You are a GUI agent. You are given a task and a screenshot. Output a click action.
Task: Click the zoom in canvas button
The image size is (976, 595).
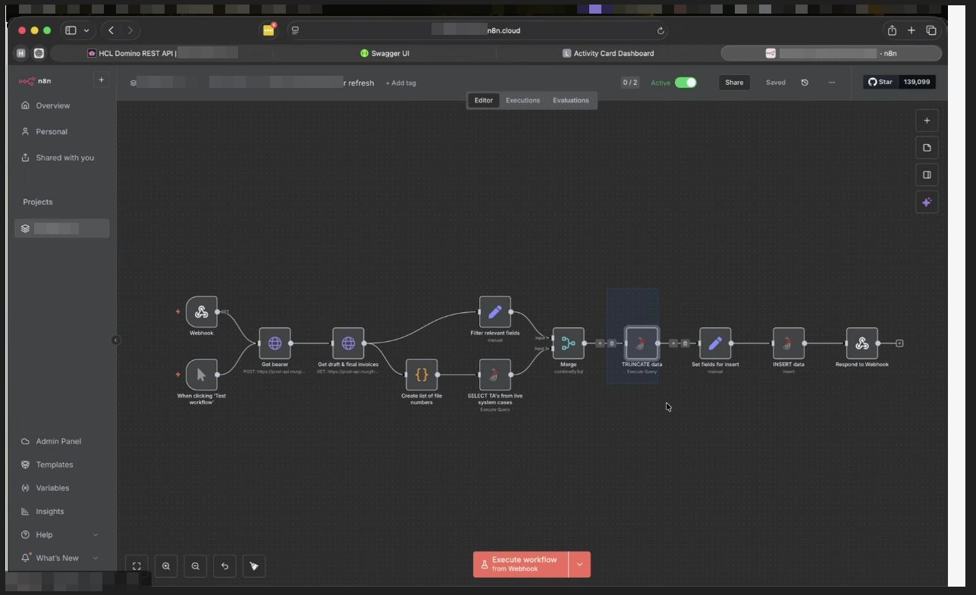[166, 565]
